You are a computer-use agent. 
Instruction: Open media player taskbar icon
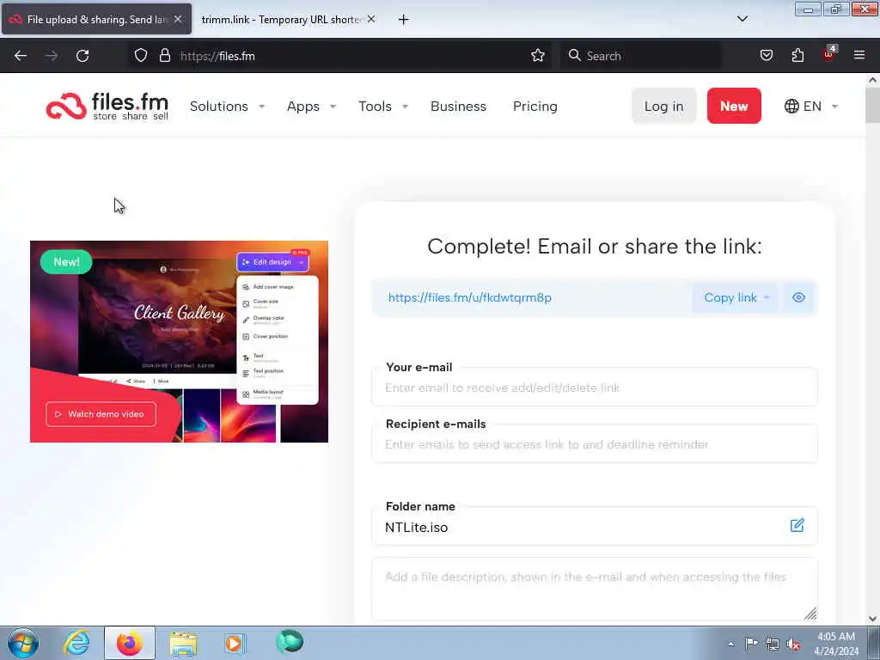tap(235, 643)
